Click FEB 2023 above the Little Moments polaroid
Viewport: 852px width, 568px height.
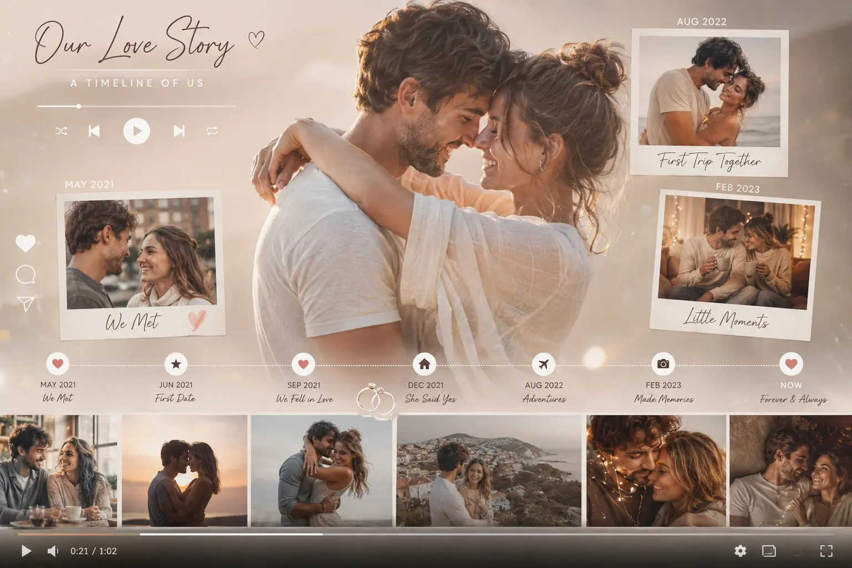pyautogui.click(x=738, y=188)
